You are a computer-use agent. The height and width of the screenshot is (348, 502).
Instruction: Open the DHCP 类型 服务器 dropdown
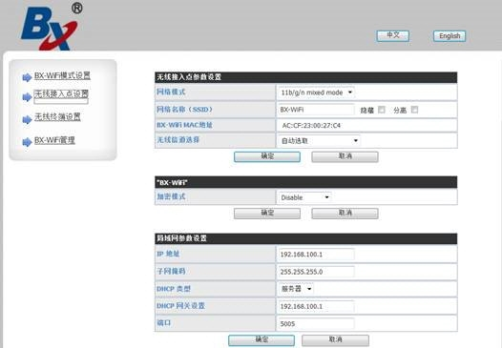click(296, 289)
